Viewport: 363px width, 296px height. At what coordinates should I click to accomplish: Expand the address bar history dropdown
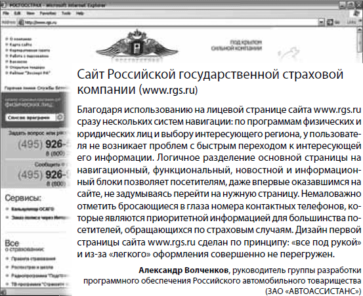tap(322, 22)
